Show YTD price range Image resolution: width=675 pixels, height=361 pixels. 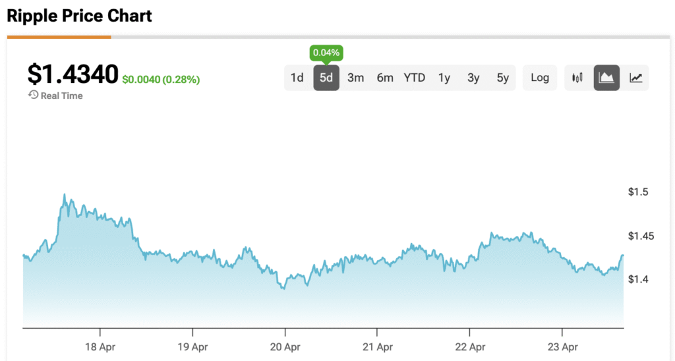coord(415,78)
